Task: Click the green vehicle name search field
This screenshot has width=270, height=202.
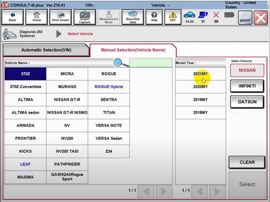Action: [x=151, y=63]
